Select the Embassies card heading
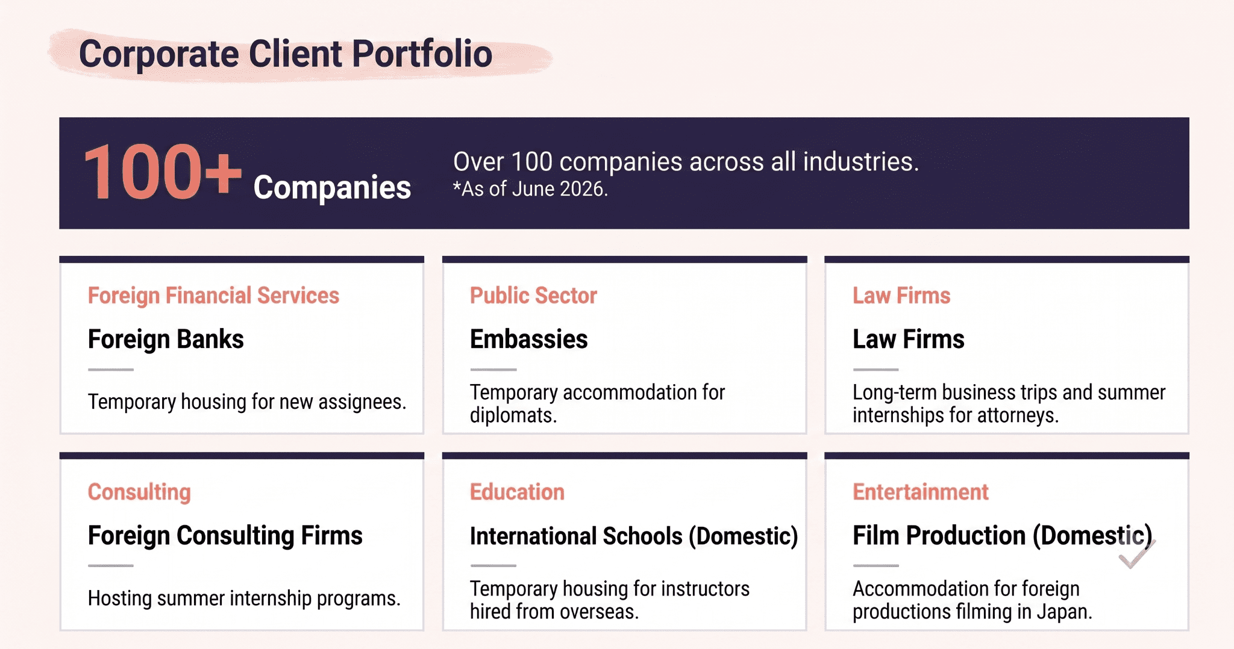1234x649 pixels. (528, 339)
